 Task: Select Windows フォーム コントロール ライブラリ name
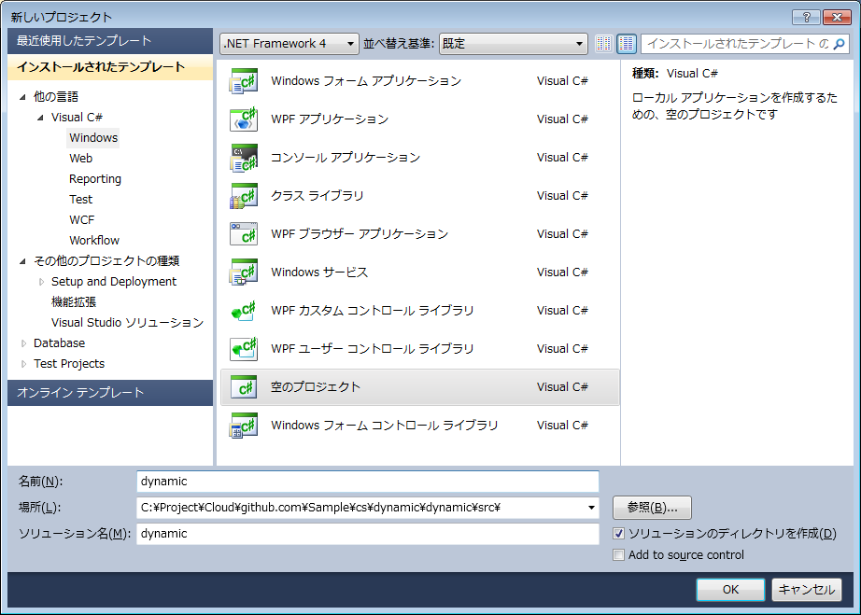coord(385,426)
